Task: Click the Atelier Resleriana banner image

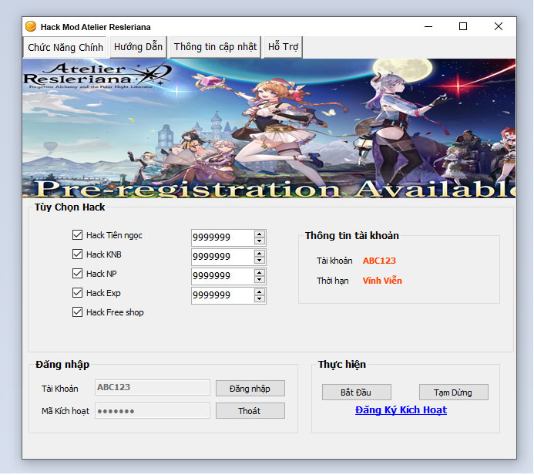Action: [x=269, y=129]
